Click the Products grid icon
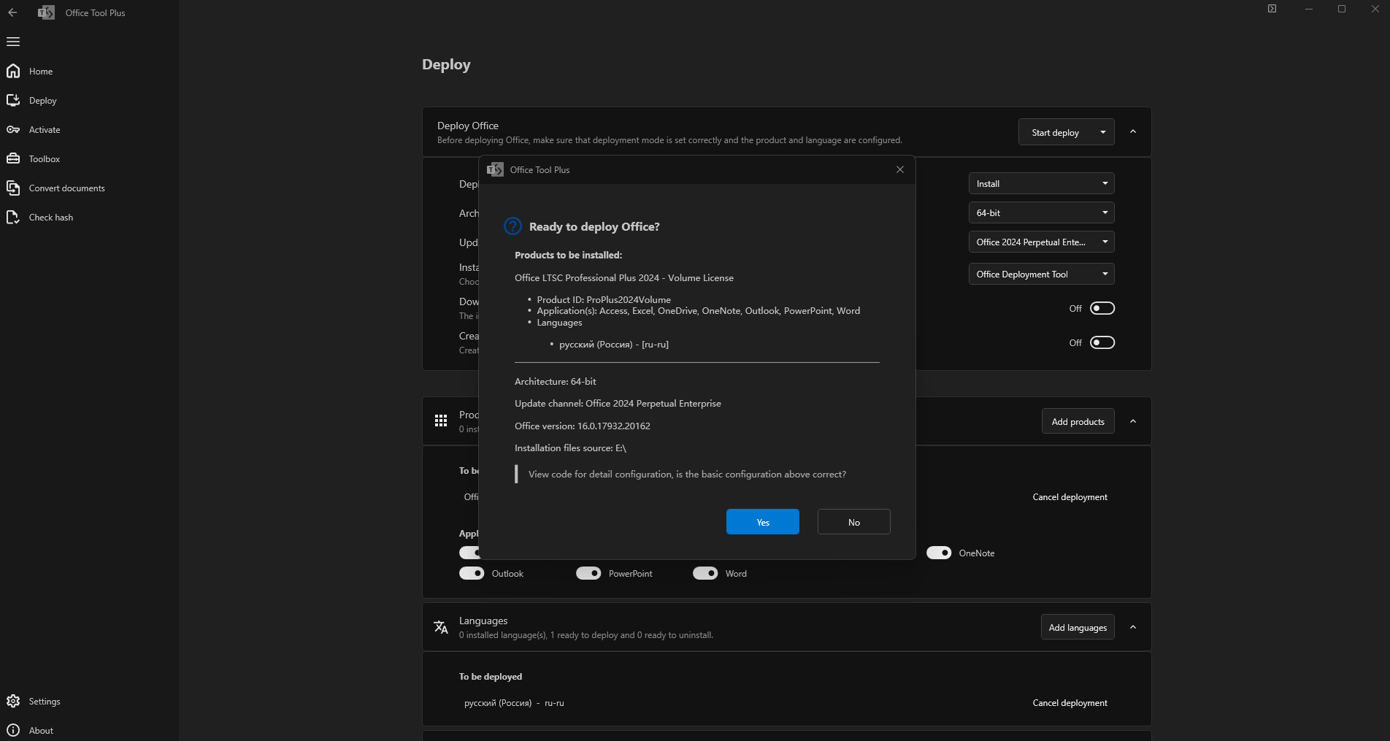 tap(441, 421)
